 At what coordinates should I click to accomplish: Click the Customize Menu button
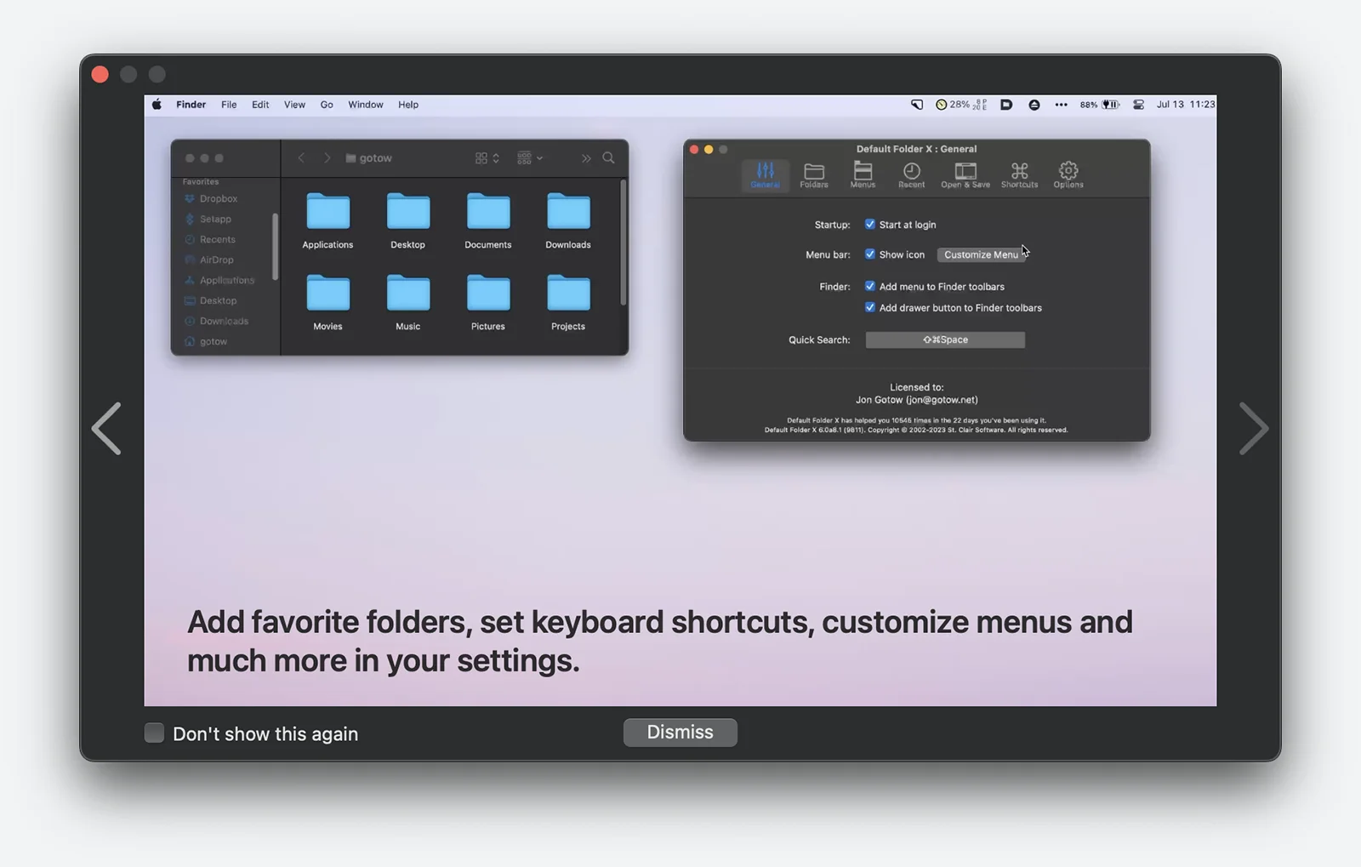(981, 254)
